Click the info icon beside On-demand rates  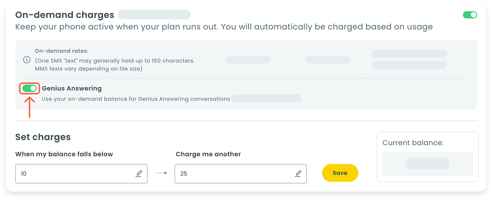coord(26,60)
